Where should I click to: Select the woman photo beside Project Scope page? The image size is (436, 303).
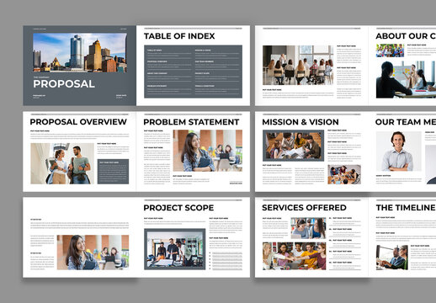coord(93,252)
